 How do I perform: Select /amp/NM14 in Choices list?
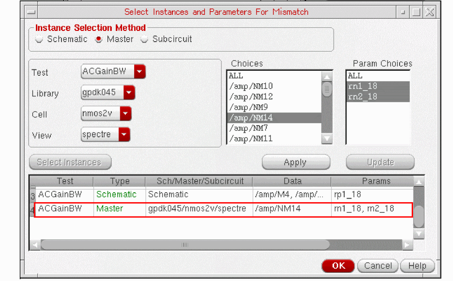274,118
